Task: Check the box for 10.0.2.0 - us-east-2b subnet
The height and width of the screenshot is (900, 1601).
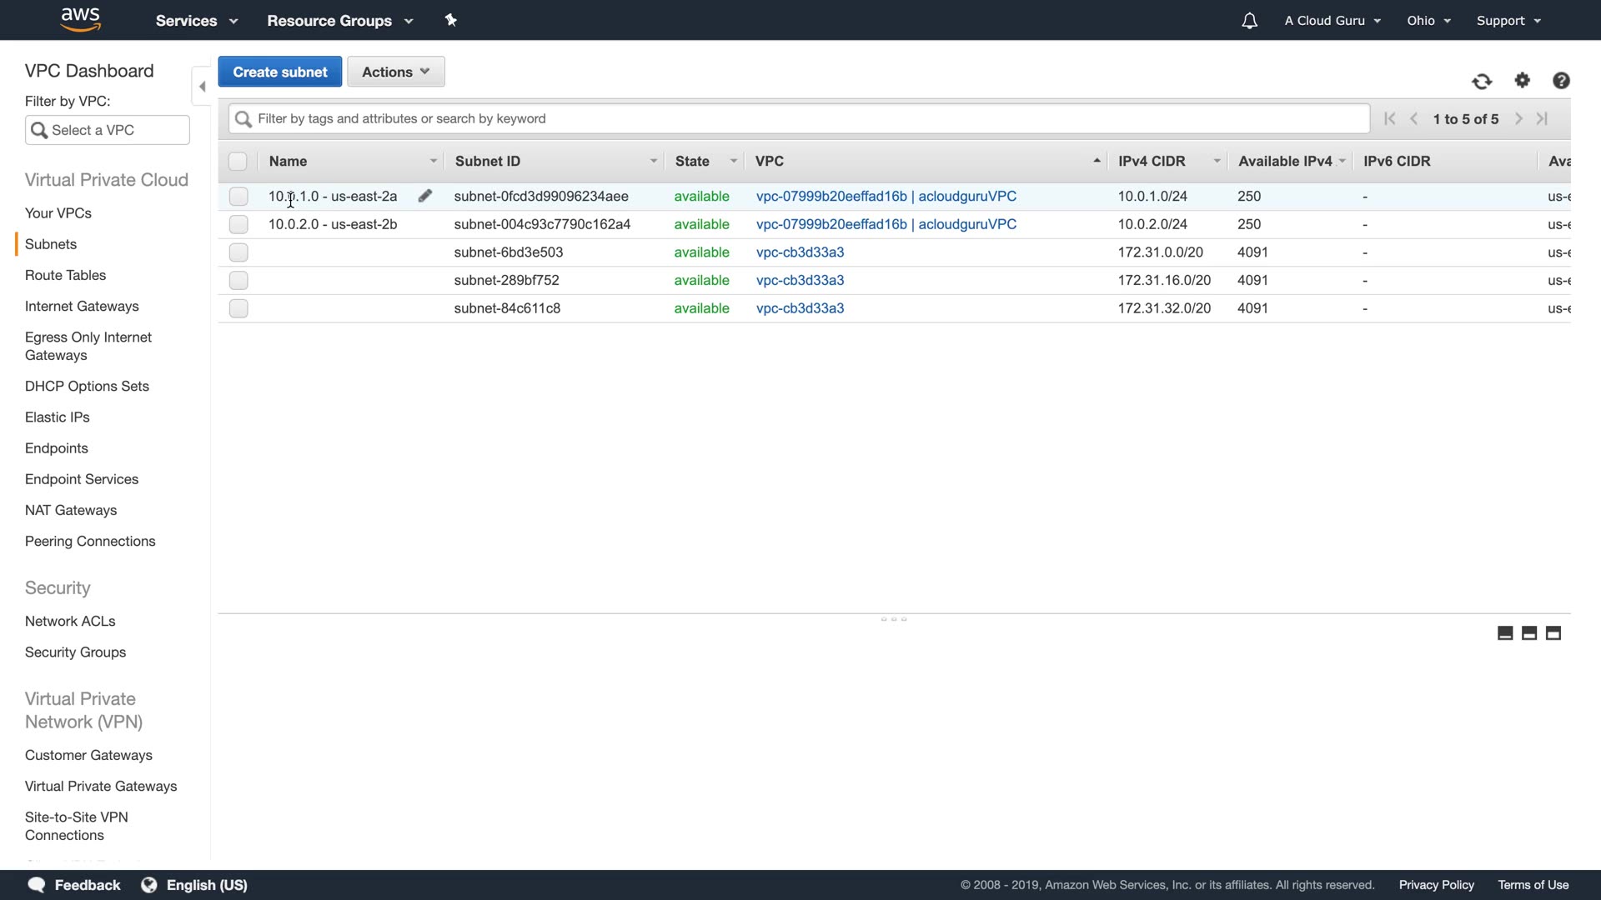Action: coord(238,224)
